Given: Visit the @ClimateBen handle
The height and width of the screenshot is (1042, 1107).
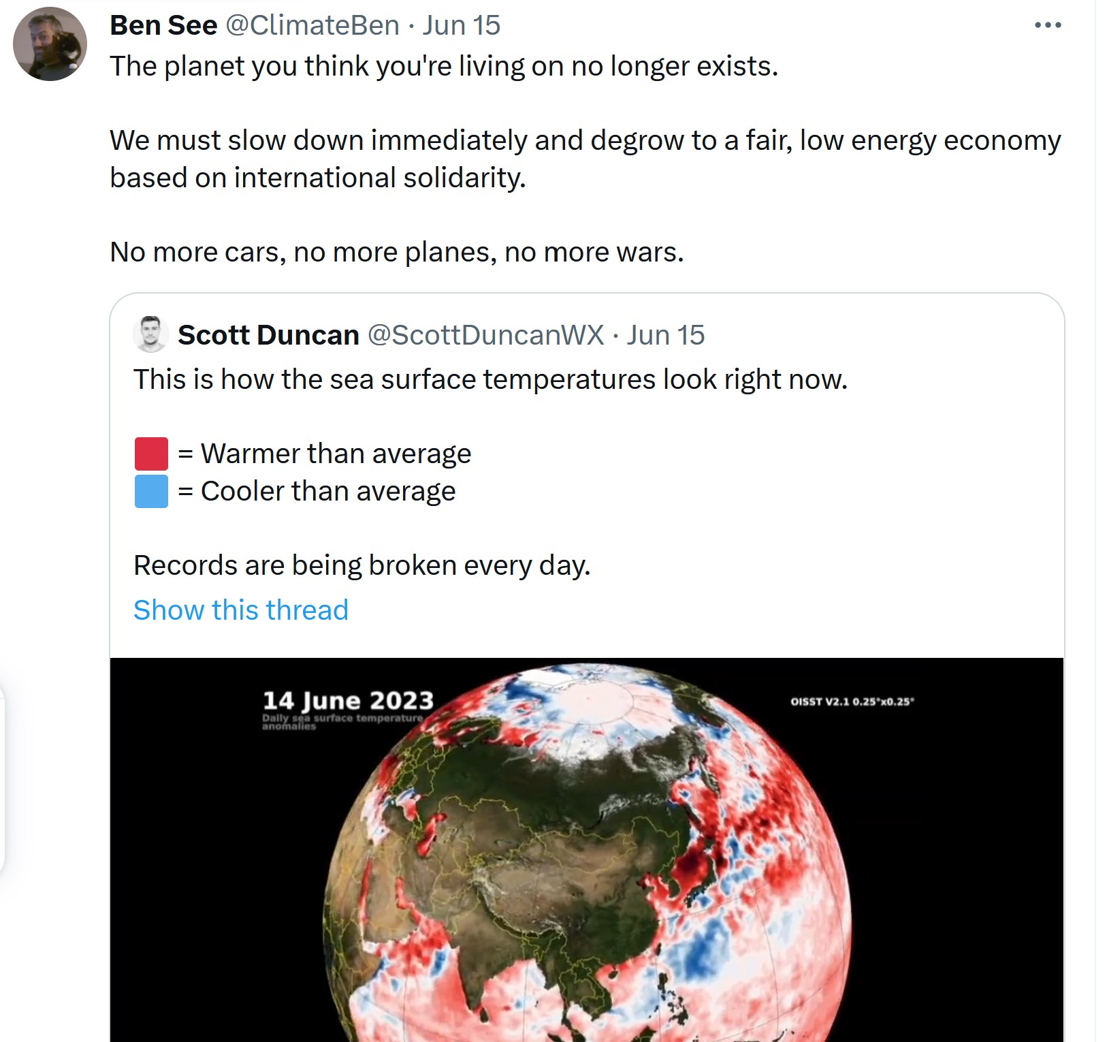Looking at the screenshot, I should click(x=312, y=26).
